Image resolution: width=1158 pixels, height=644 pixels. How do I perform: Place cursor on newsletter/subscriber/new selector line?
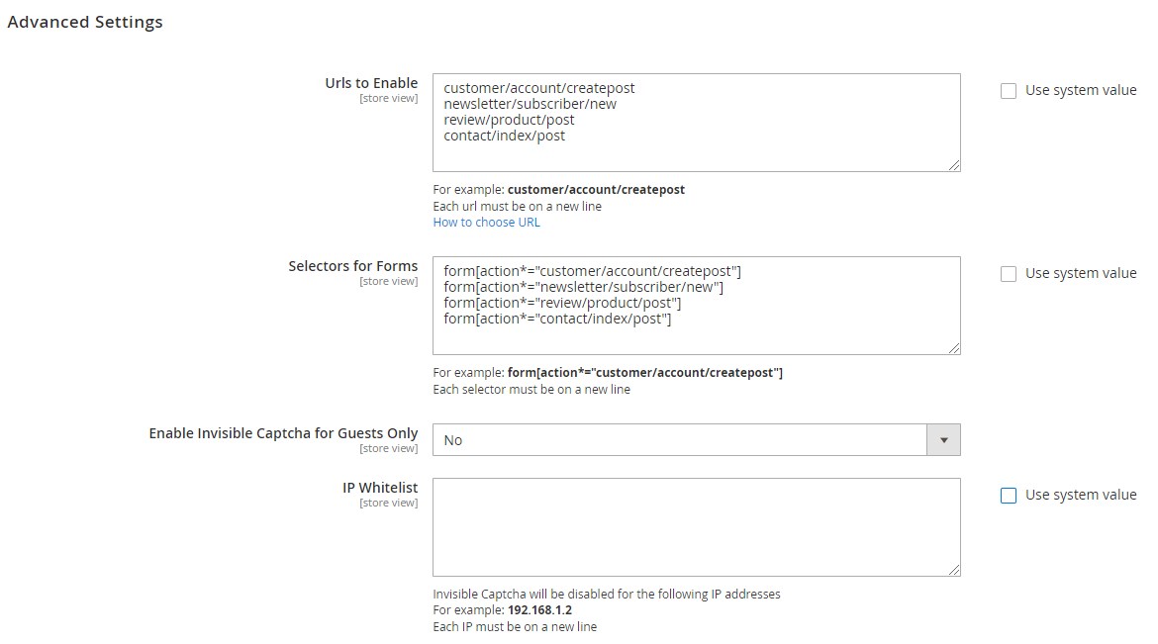pos(583,287)
